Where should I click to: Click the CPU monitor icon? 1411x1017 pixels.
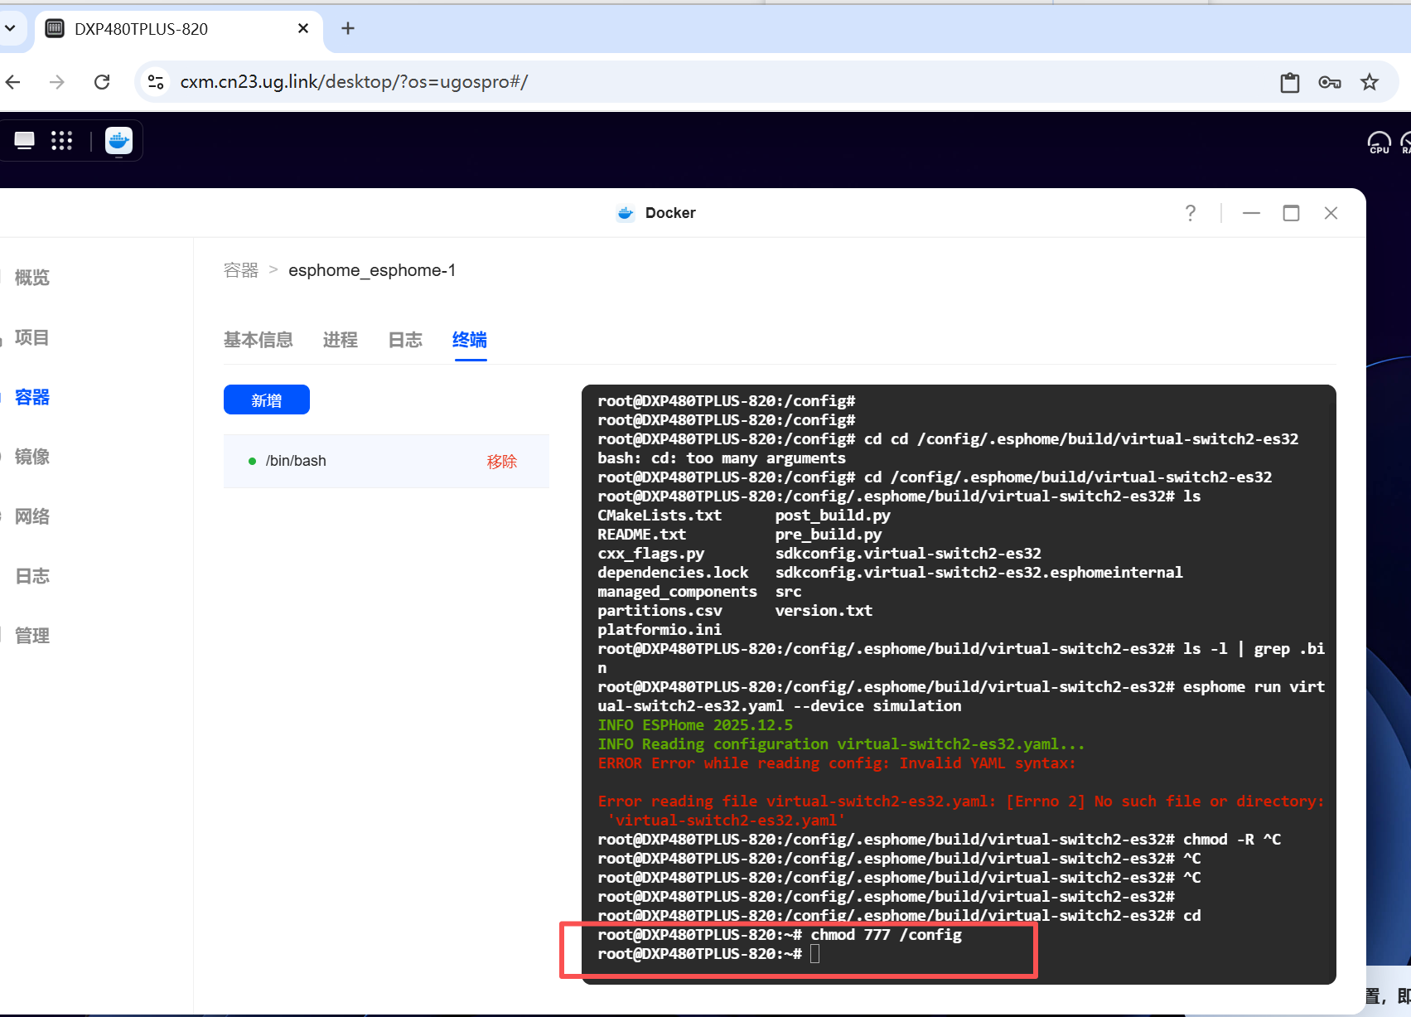1379,143
